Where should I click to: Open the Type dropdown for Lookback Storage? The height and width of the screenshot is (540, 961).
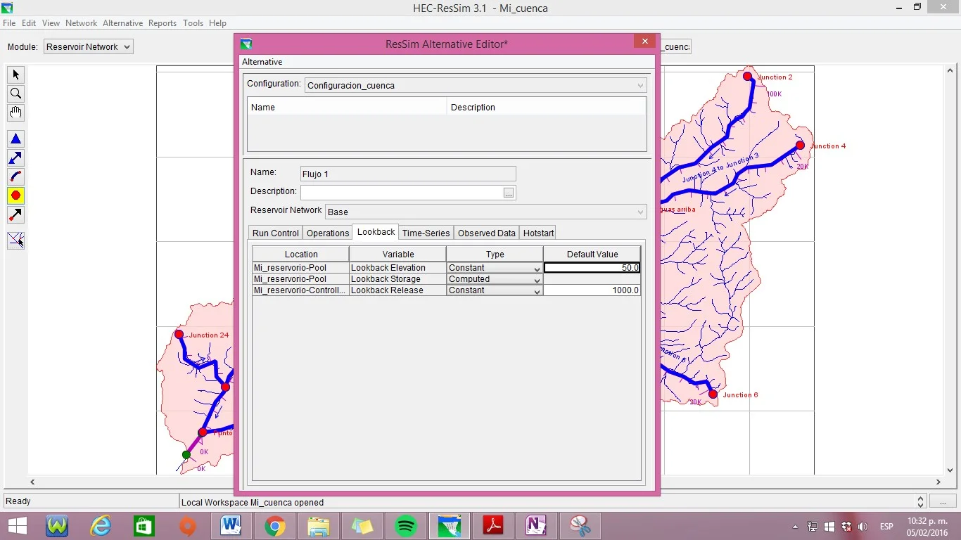click(x=495, y=279)
